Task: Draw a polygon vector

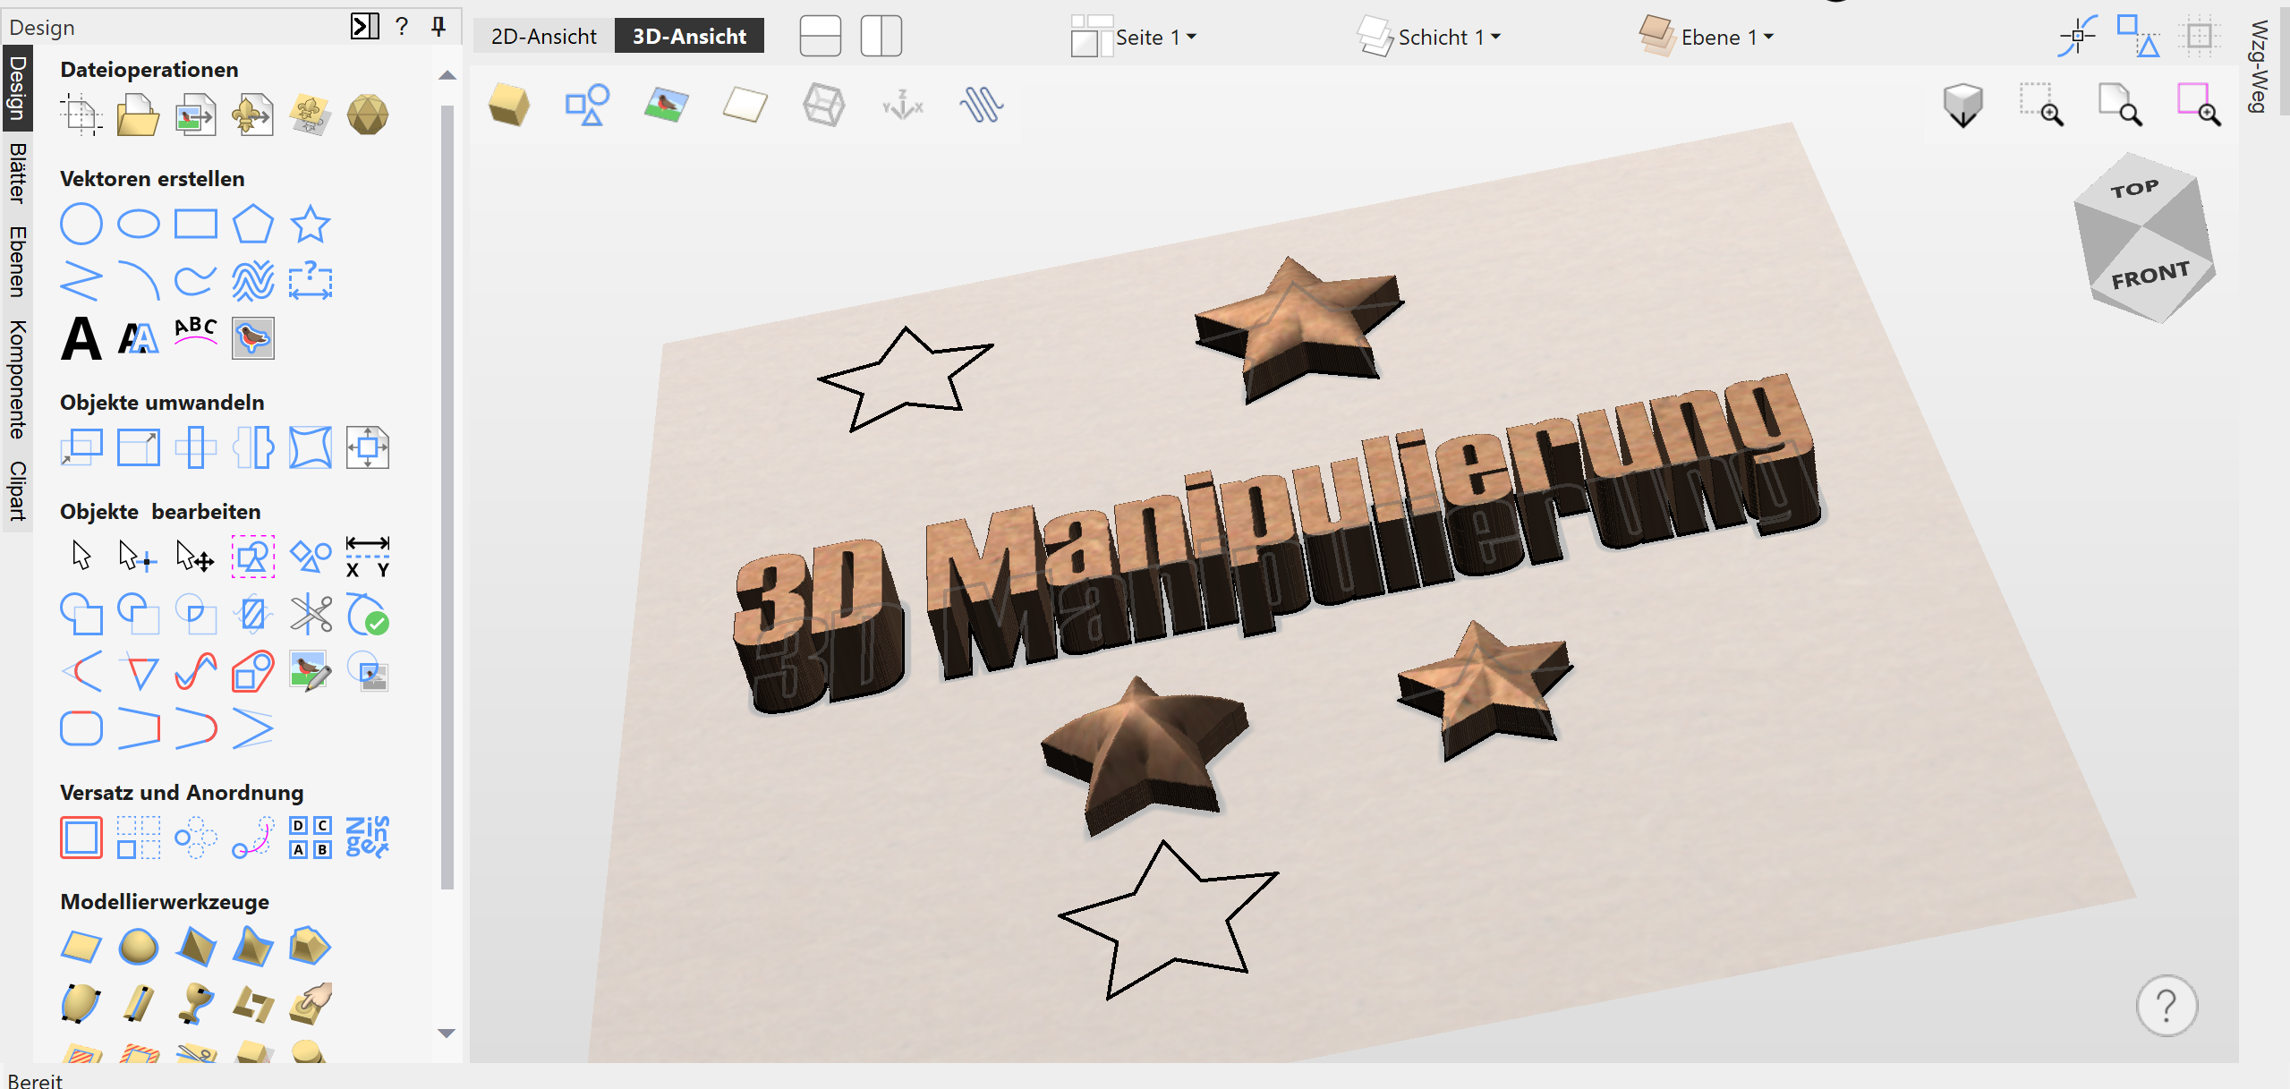Action: tap(253, 224)
